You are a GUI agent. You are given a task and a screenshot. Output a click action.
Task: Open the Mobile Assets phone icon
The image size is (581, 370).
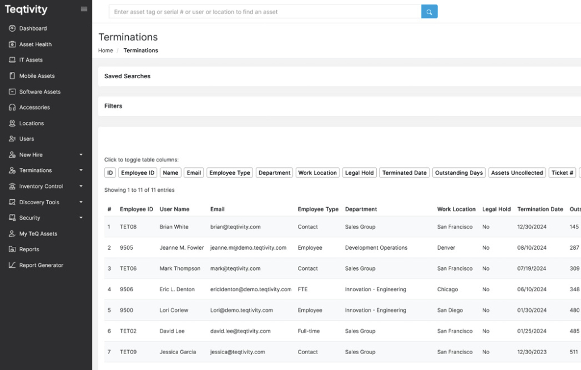pyautogui.click(x=12, y=76)
